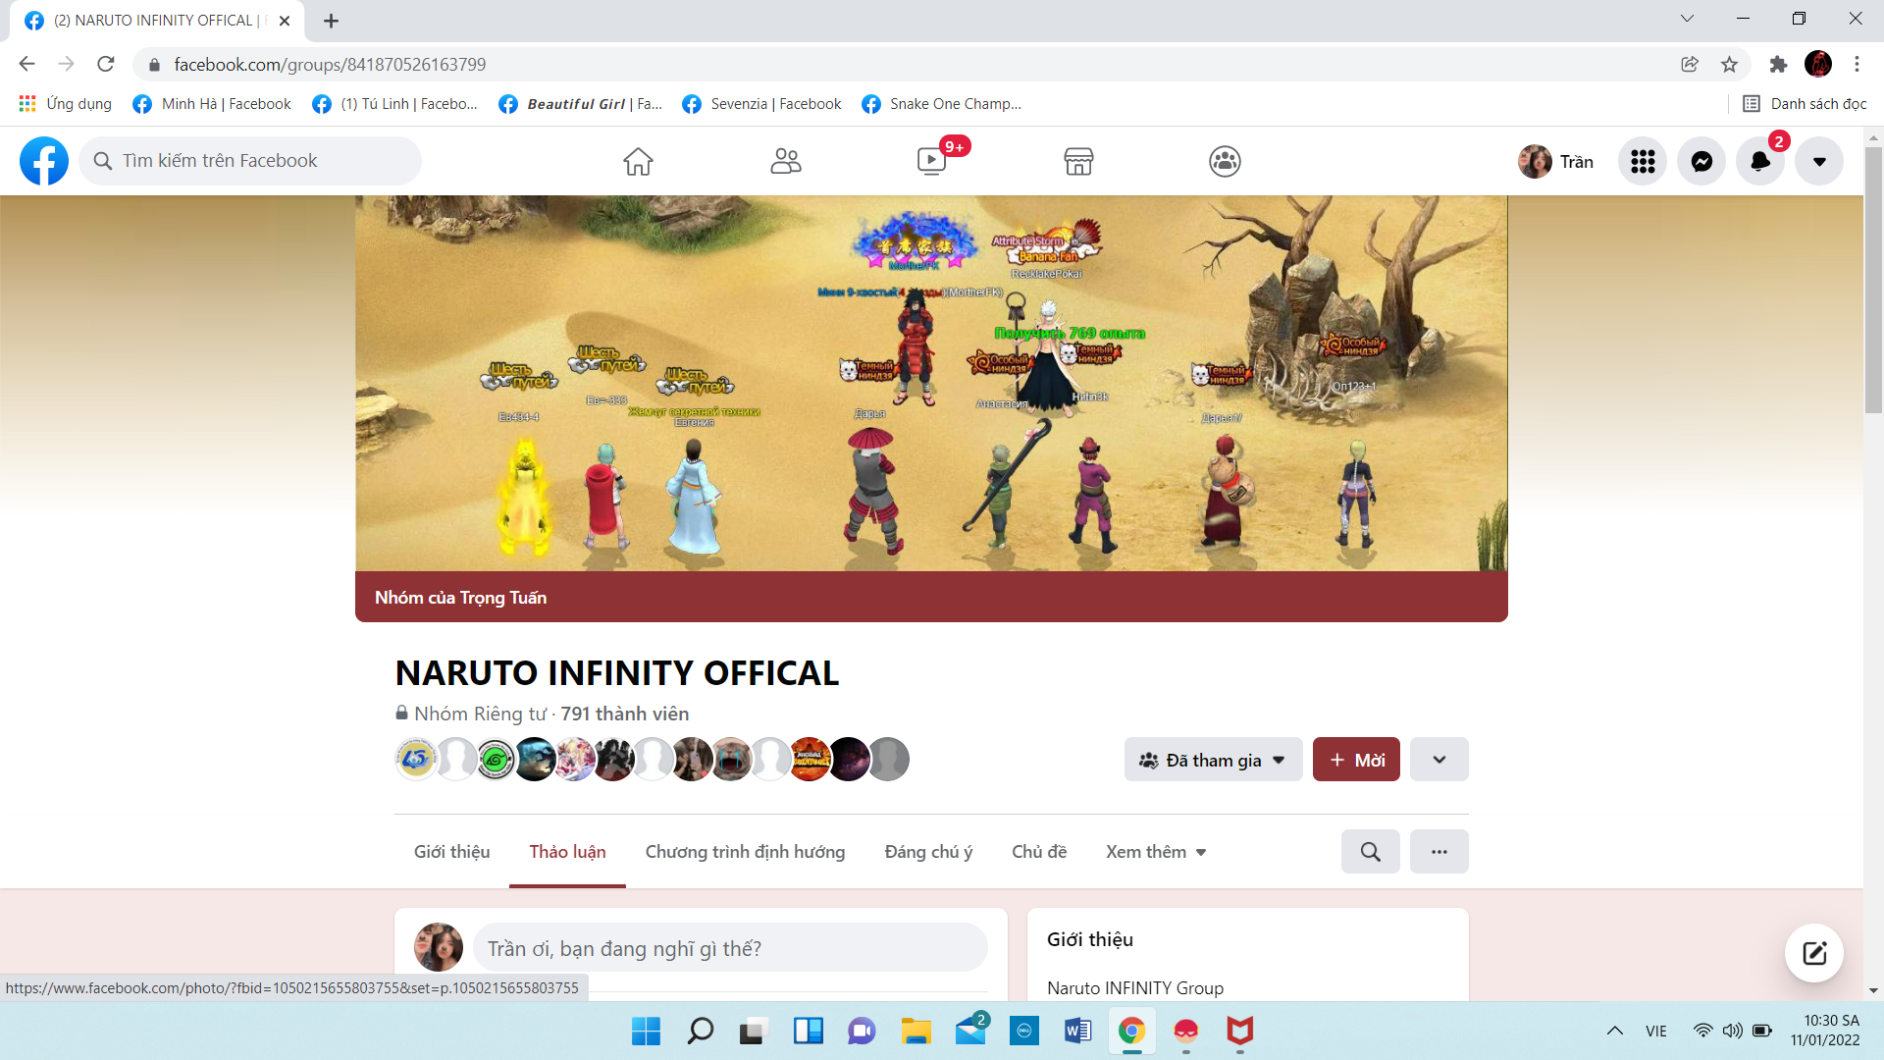The width and height of the screenshot is (1884, 1060).
Task: Show hidden system tray icons
Action: 1614,1031
